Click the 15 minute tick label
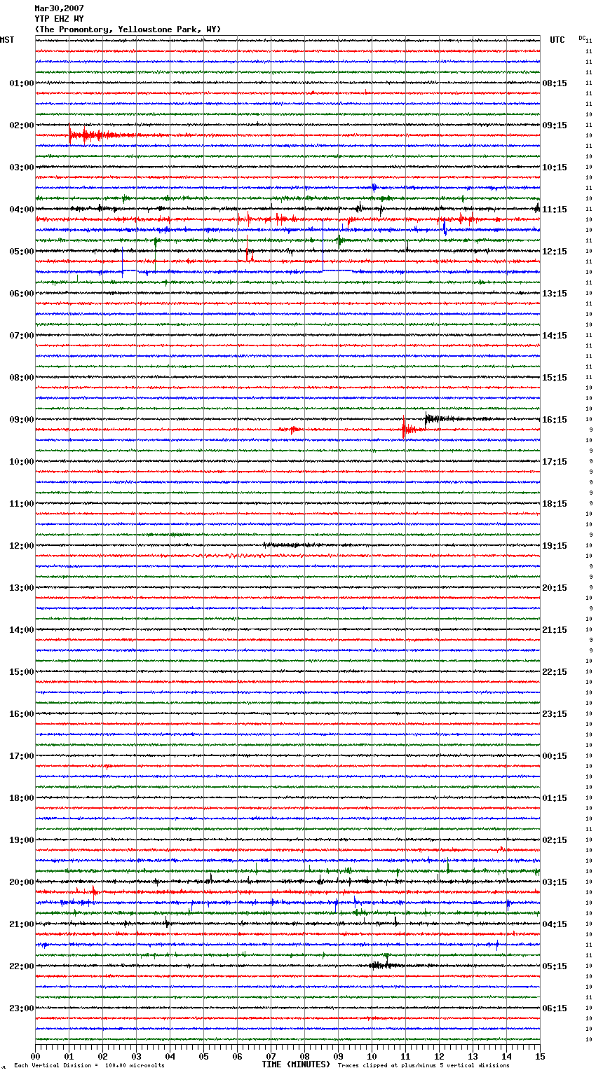The width and height of the screenshot is (596, 1075). click(x=539, y=1056)
